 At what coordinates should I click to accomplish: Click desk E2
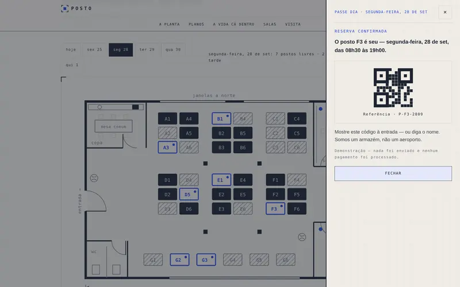[221, 194]
